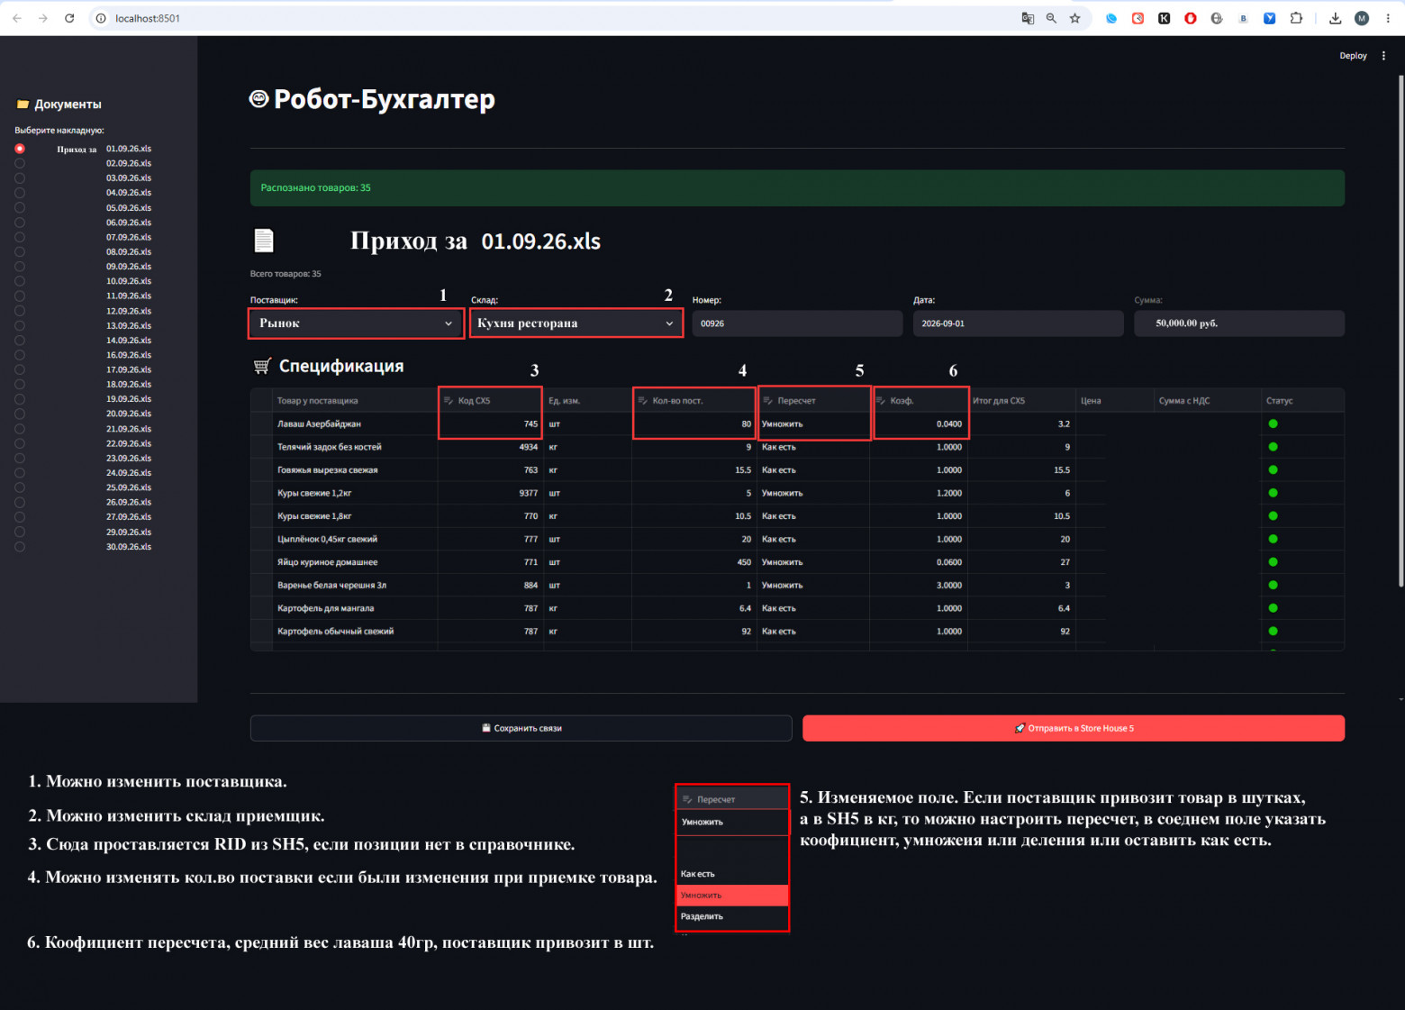Select the 05.09.26.xls invoice radio button
This screenshot has height=1010, width=1405.
20,207
